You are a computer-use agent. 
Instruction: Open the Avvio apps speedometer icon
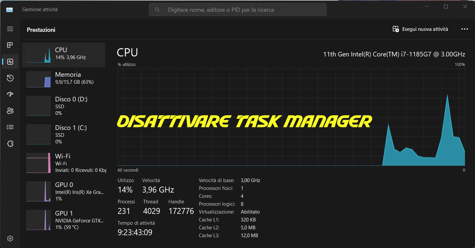[10, 94]
